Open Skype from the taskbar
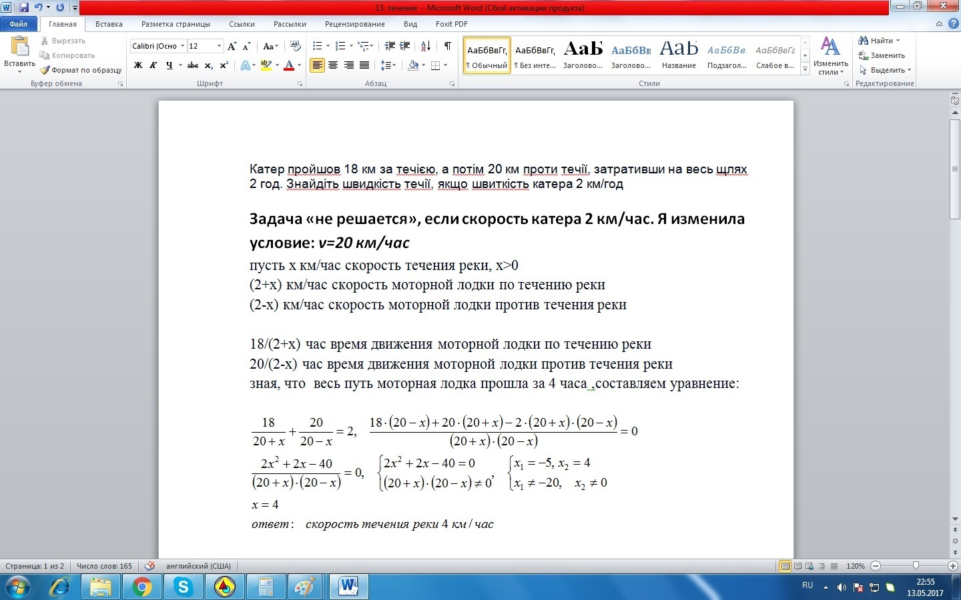The height and width of the screenshot is (600, 961). click(183, 587)
